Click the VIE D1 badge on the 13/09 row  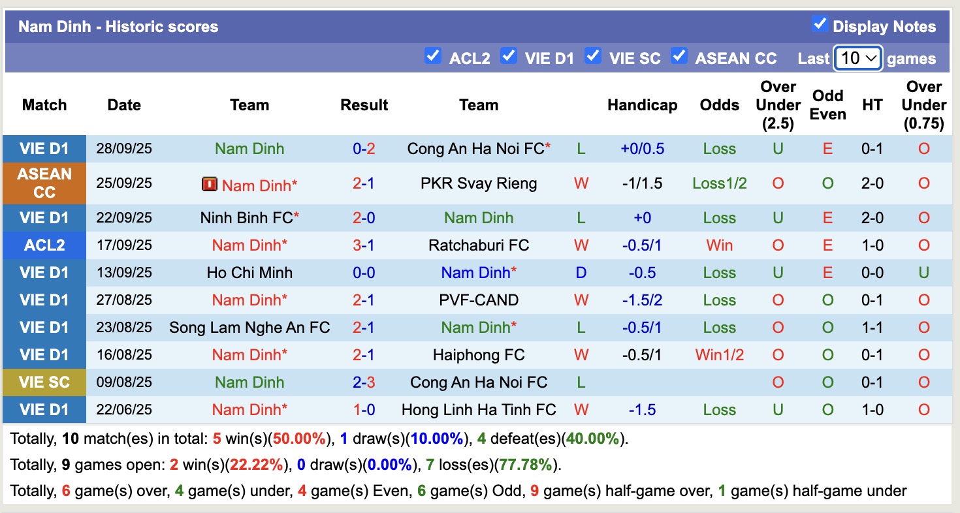click(44, 273)
